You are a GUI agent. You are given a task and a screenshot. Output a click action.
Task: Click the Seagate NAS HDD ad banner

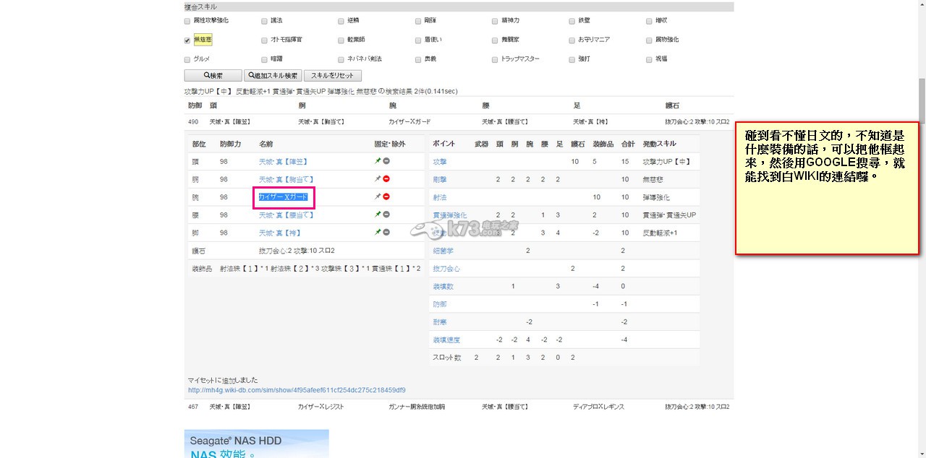[256, 444]
